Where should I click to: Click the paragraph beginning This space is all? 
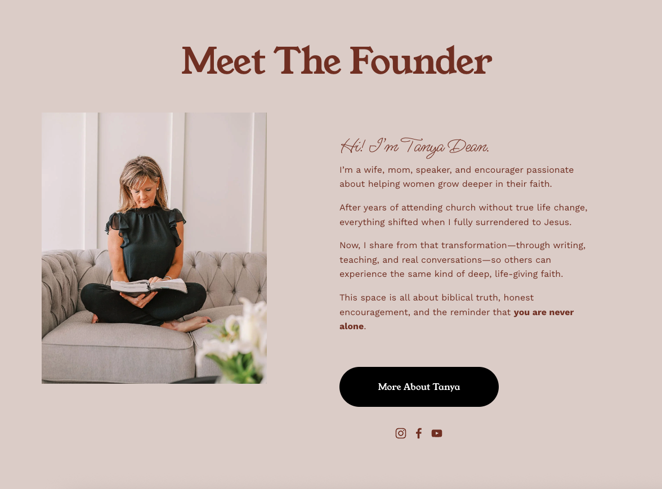click(x=457, y=312)
